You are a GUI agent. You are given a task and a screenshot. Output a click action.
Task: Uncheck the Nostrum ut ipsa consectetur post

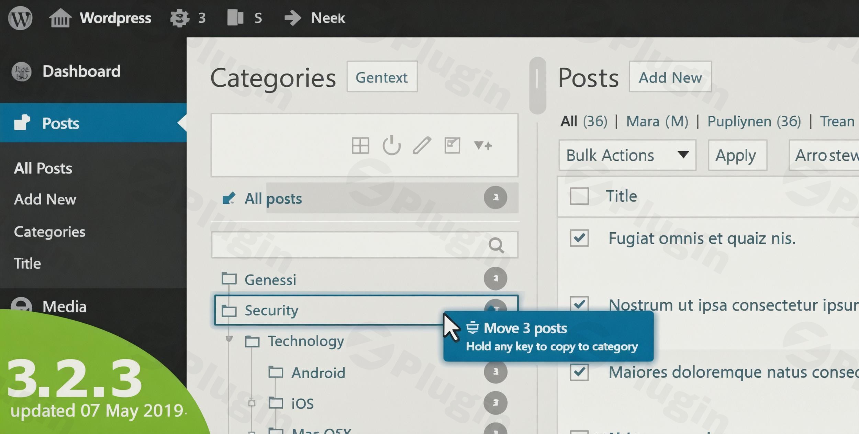[x=579, y=303]
